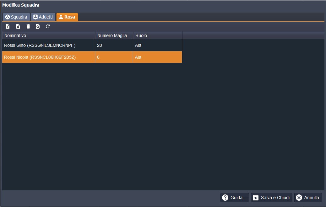Open the Guida help button

tap(235, 198)
